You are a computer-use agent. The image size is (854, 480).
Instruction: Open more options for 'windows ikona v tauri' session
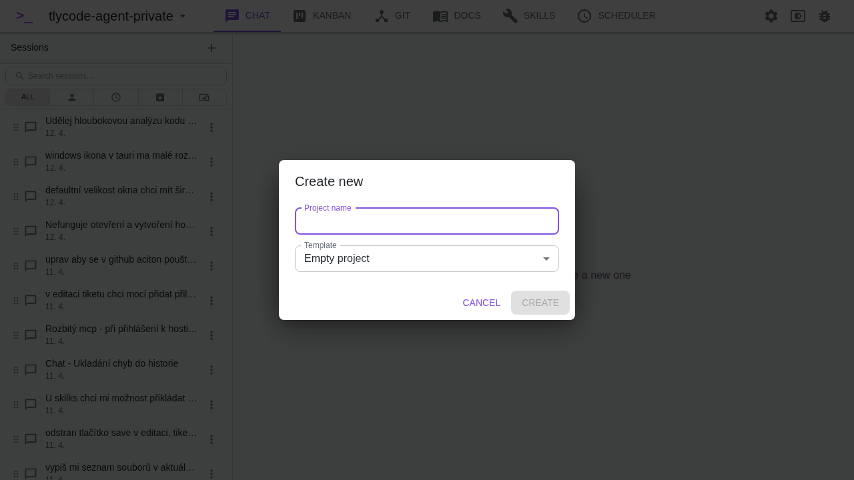pyautogui.click(x=211, y=162)
